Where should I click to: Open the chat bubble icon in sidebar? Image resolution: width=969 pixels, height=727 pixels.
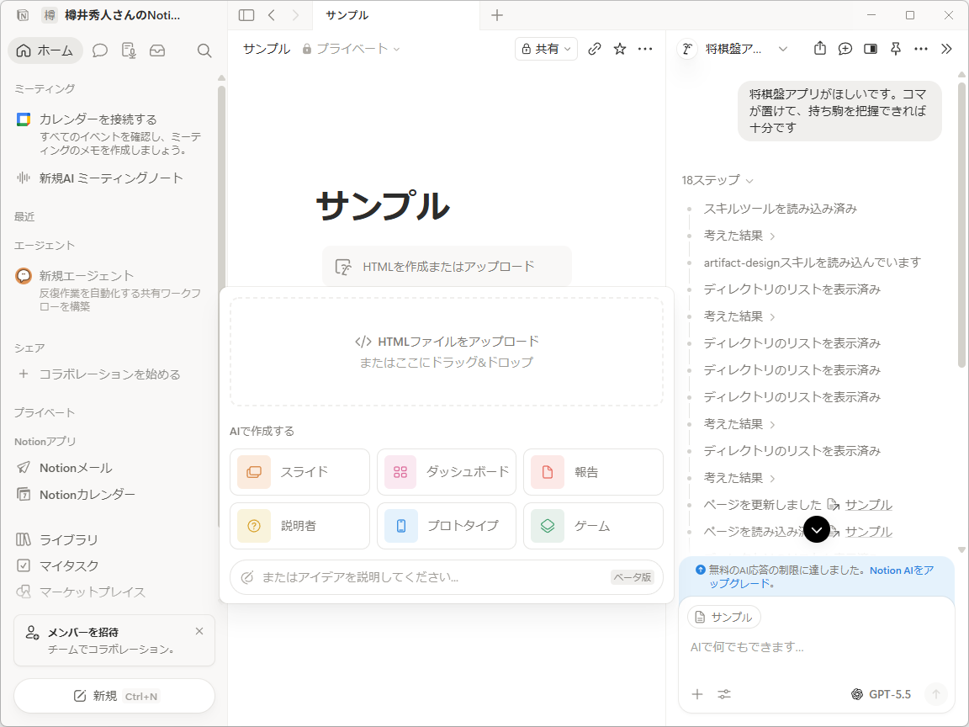coord(99,50)
